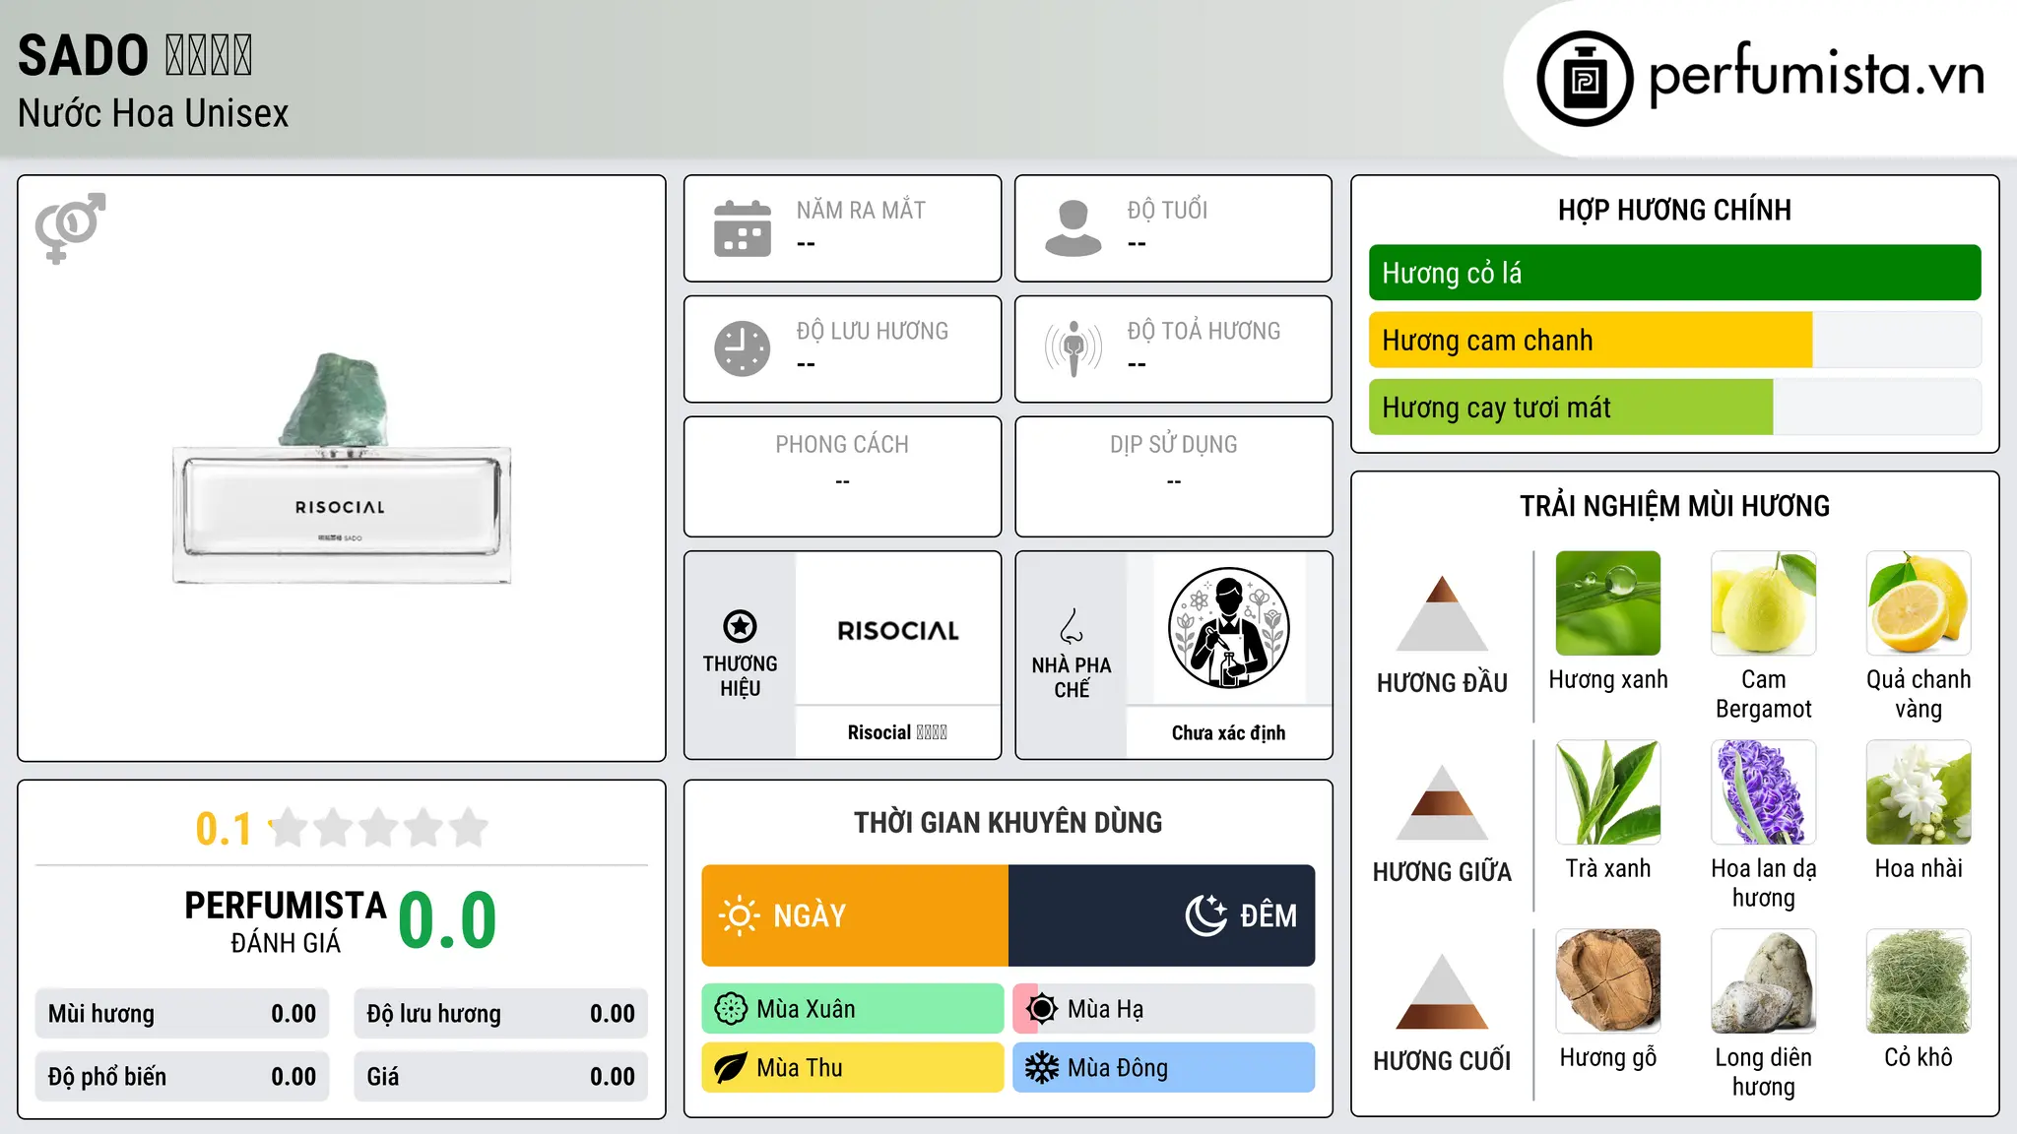Select the Hương xanh note image
Image resolution: width=2017 pixels, height=1134 pixels.
1608,603
